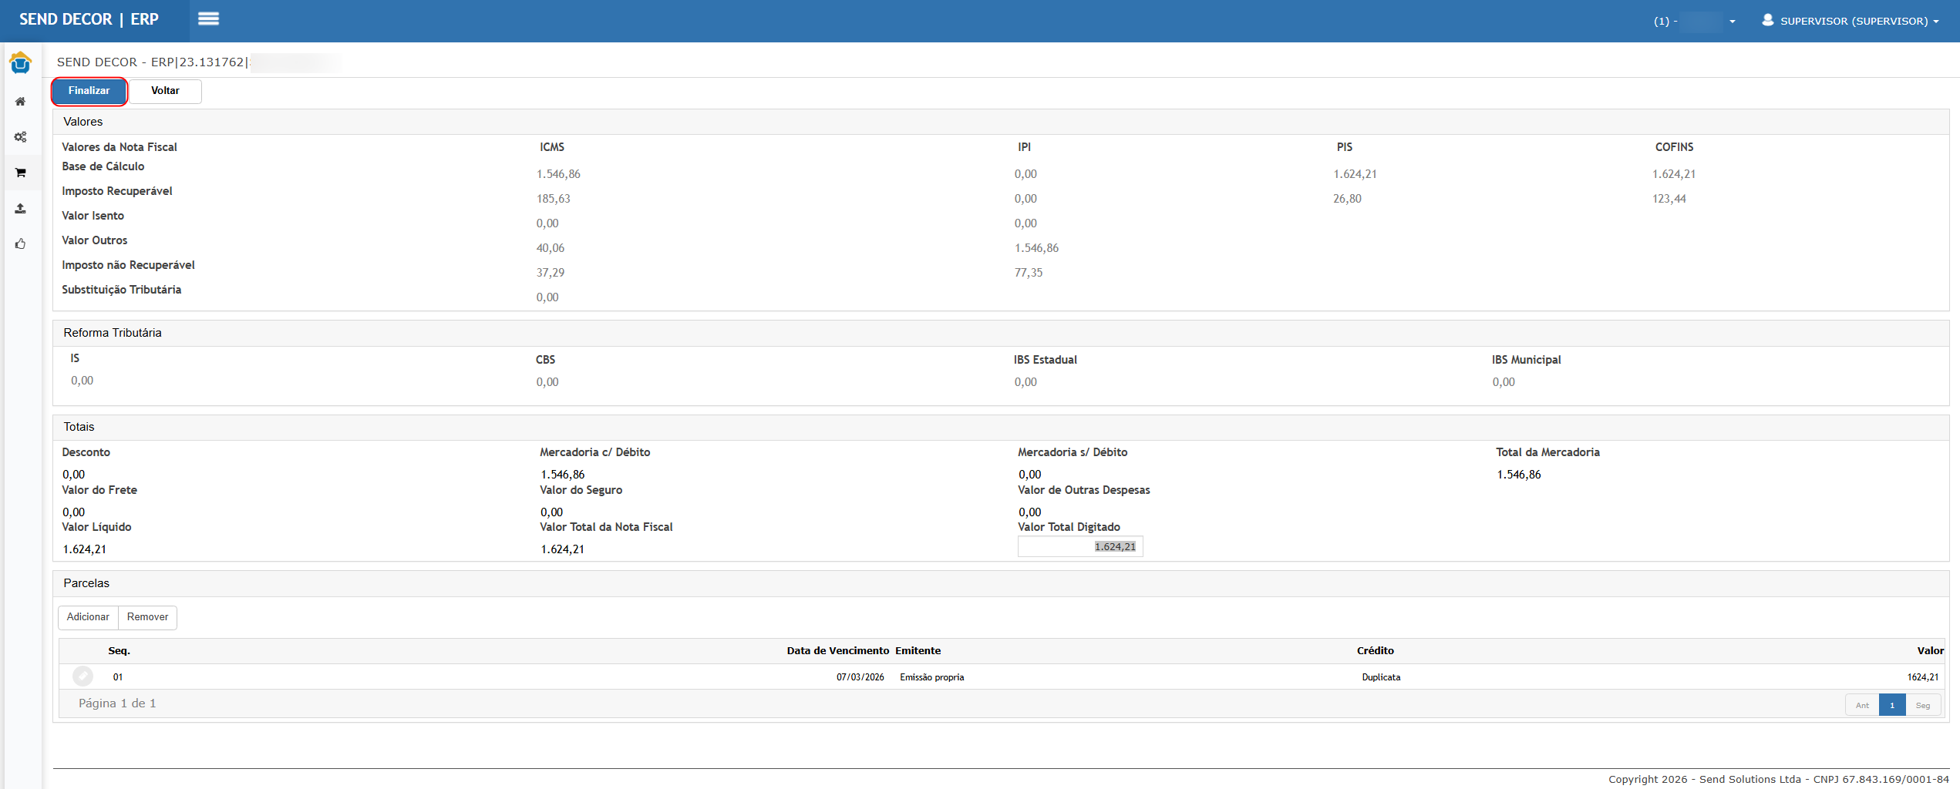Viewport: 1960px width, 789px height.
Task: Click the thumbs-up sidebar icon
Action: click(x=21, y=244)
